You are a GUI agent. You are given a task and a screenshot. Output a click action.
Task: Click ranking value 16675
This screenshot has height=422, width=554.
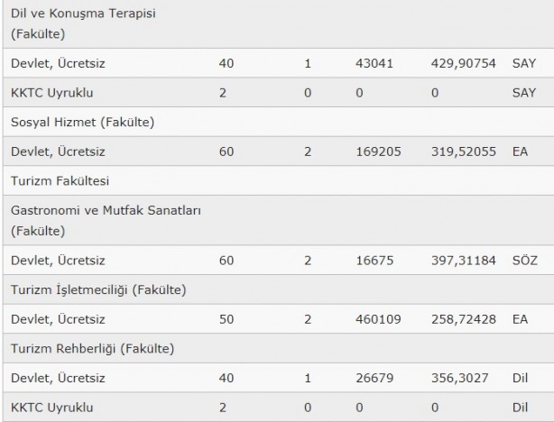(x=374, y=261)
